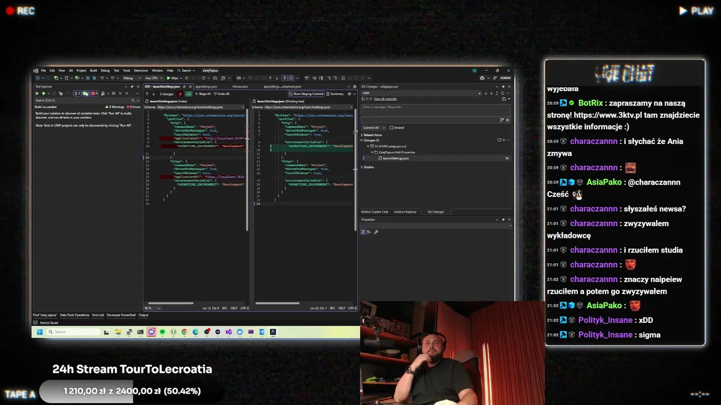This screenshot has width=721, height=405.
Task: Close the Test Explorer panel
Action: click(x=138, y=87)
